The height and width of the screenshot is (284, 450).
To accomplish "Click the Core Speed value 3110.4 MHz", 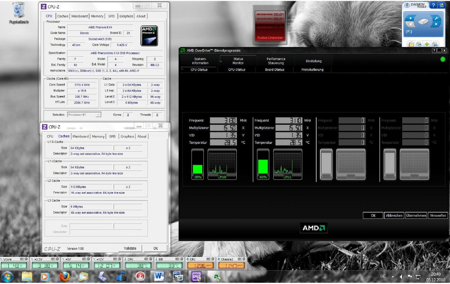I will click(82, 85).
